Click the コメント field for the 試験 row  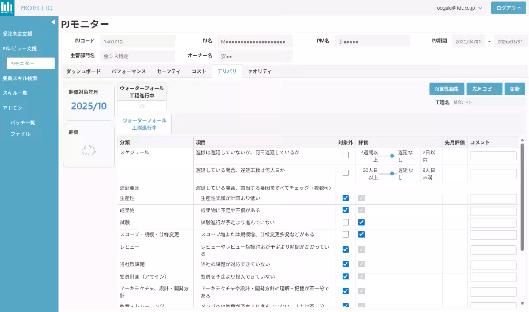pyautogui.click(x=494, y=222)
